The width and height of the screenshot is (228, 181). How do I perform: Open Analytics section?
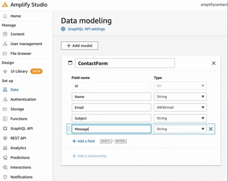pyautogui.click(x=18, y=148)
